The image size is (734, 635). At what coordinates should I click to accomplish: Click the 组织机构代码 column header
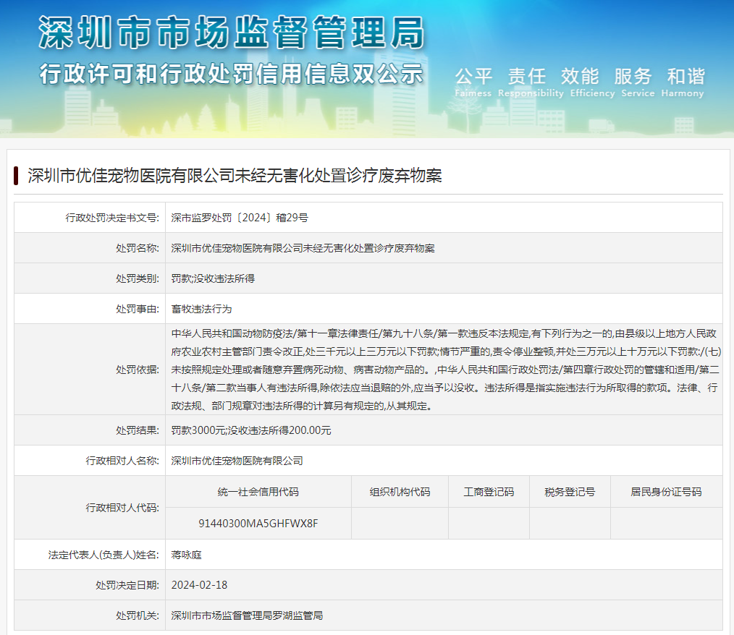400,492
